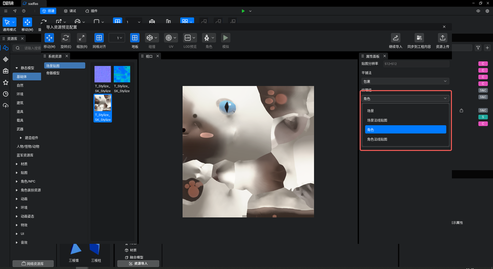This screenshot has height=269, width=493.
Task: Click the 网络资源库 button
Action: point(33,264)
